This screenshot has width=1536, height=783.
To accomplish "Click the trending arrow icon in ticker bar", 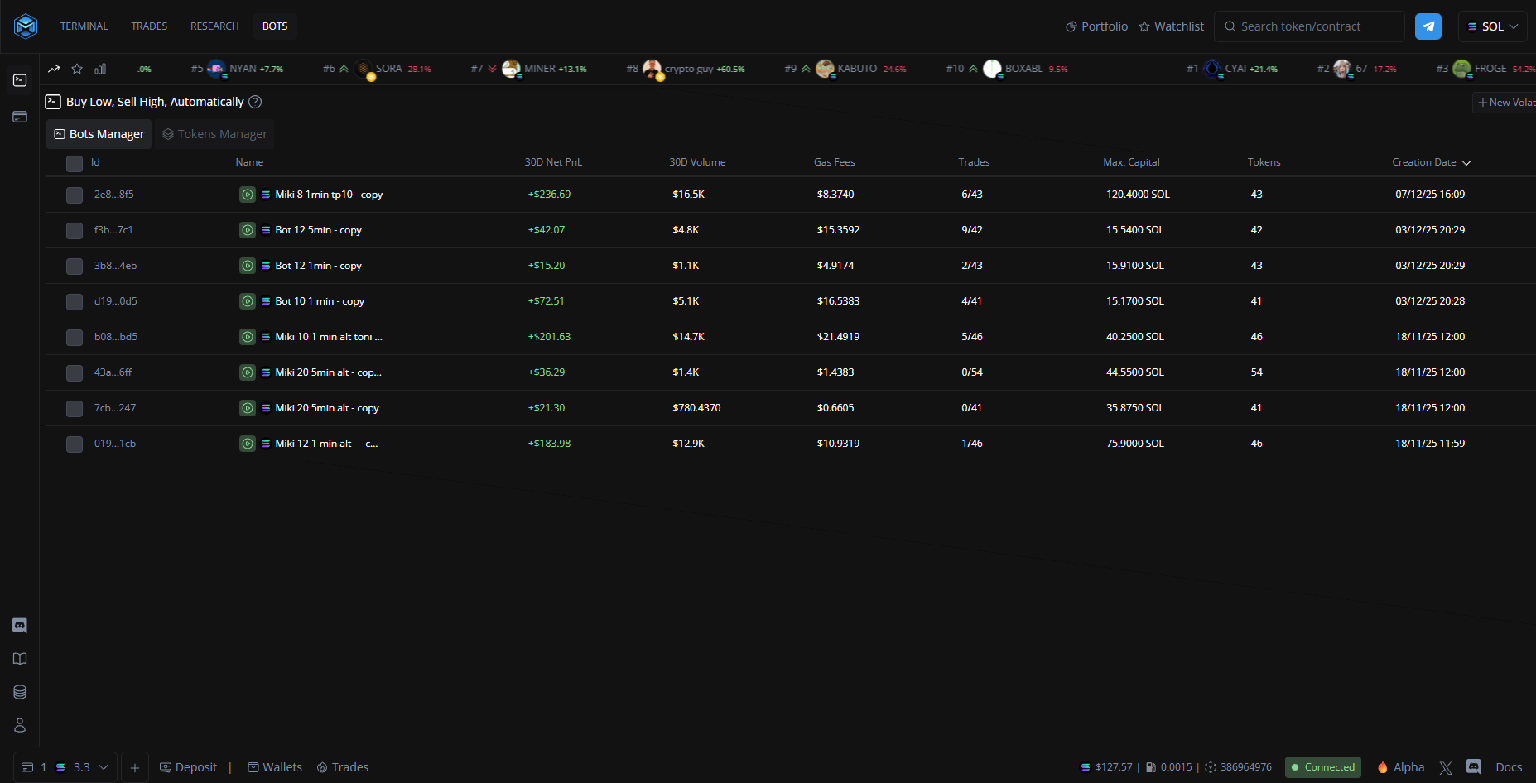I will [54, 69].
